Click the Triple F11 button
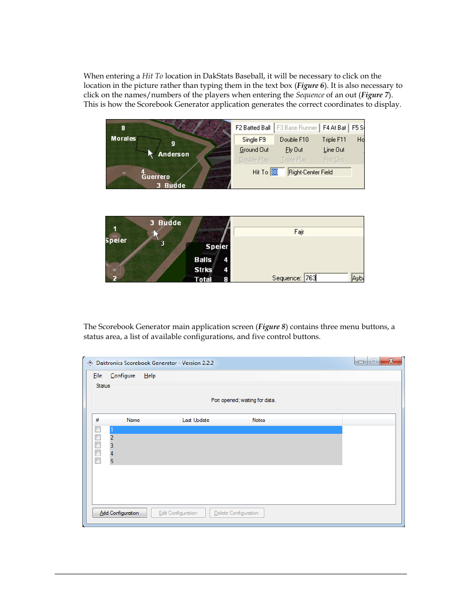 [x=334, y=140]
